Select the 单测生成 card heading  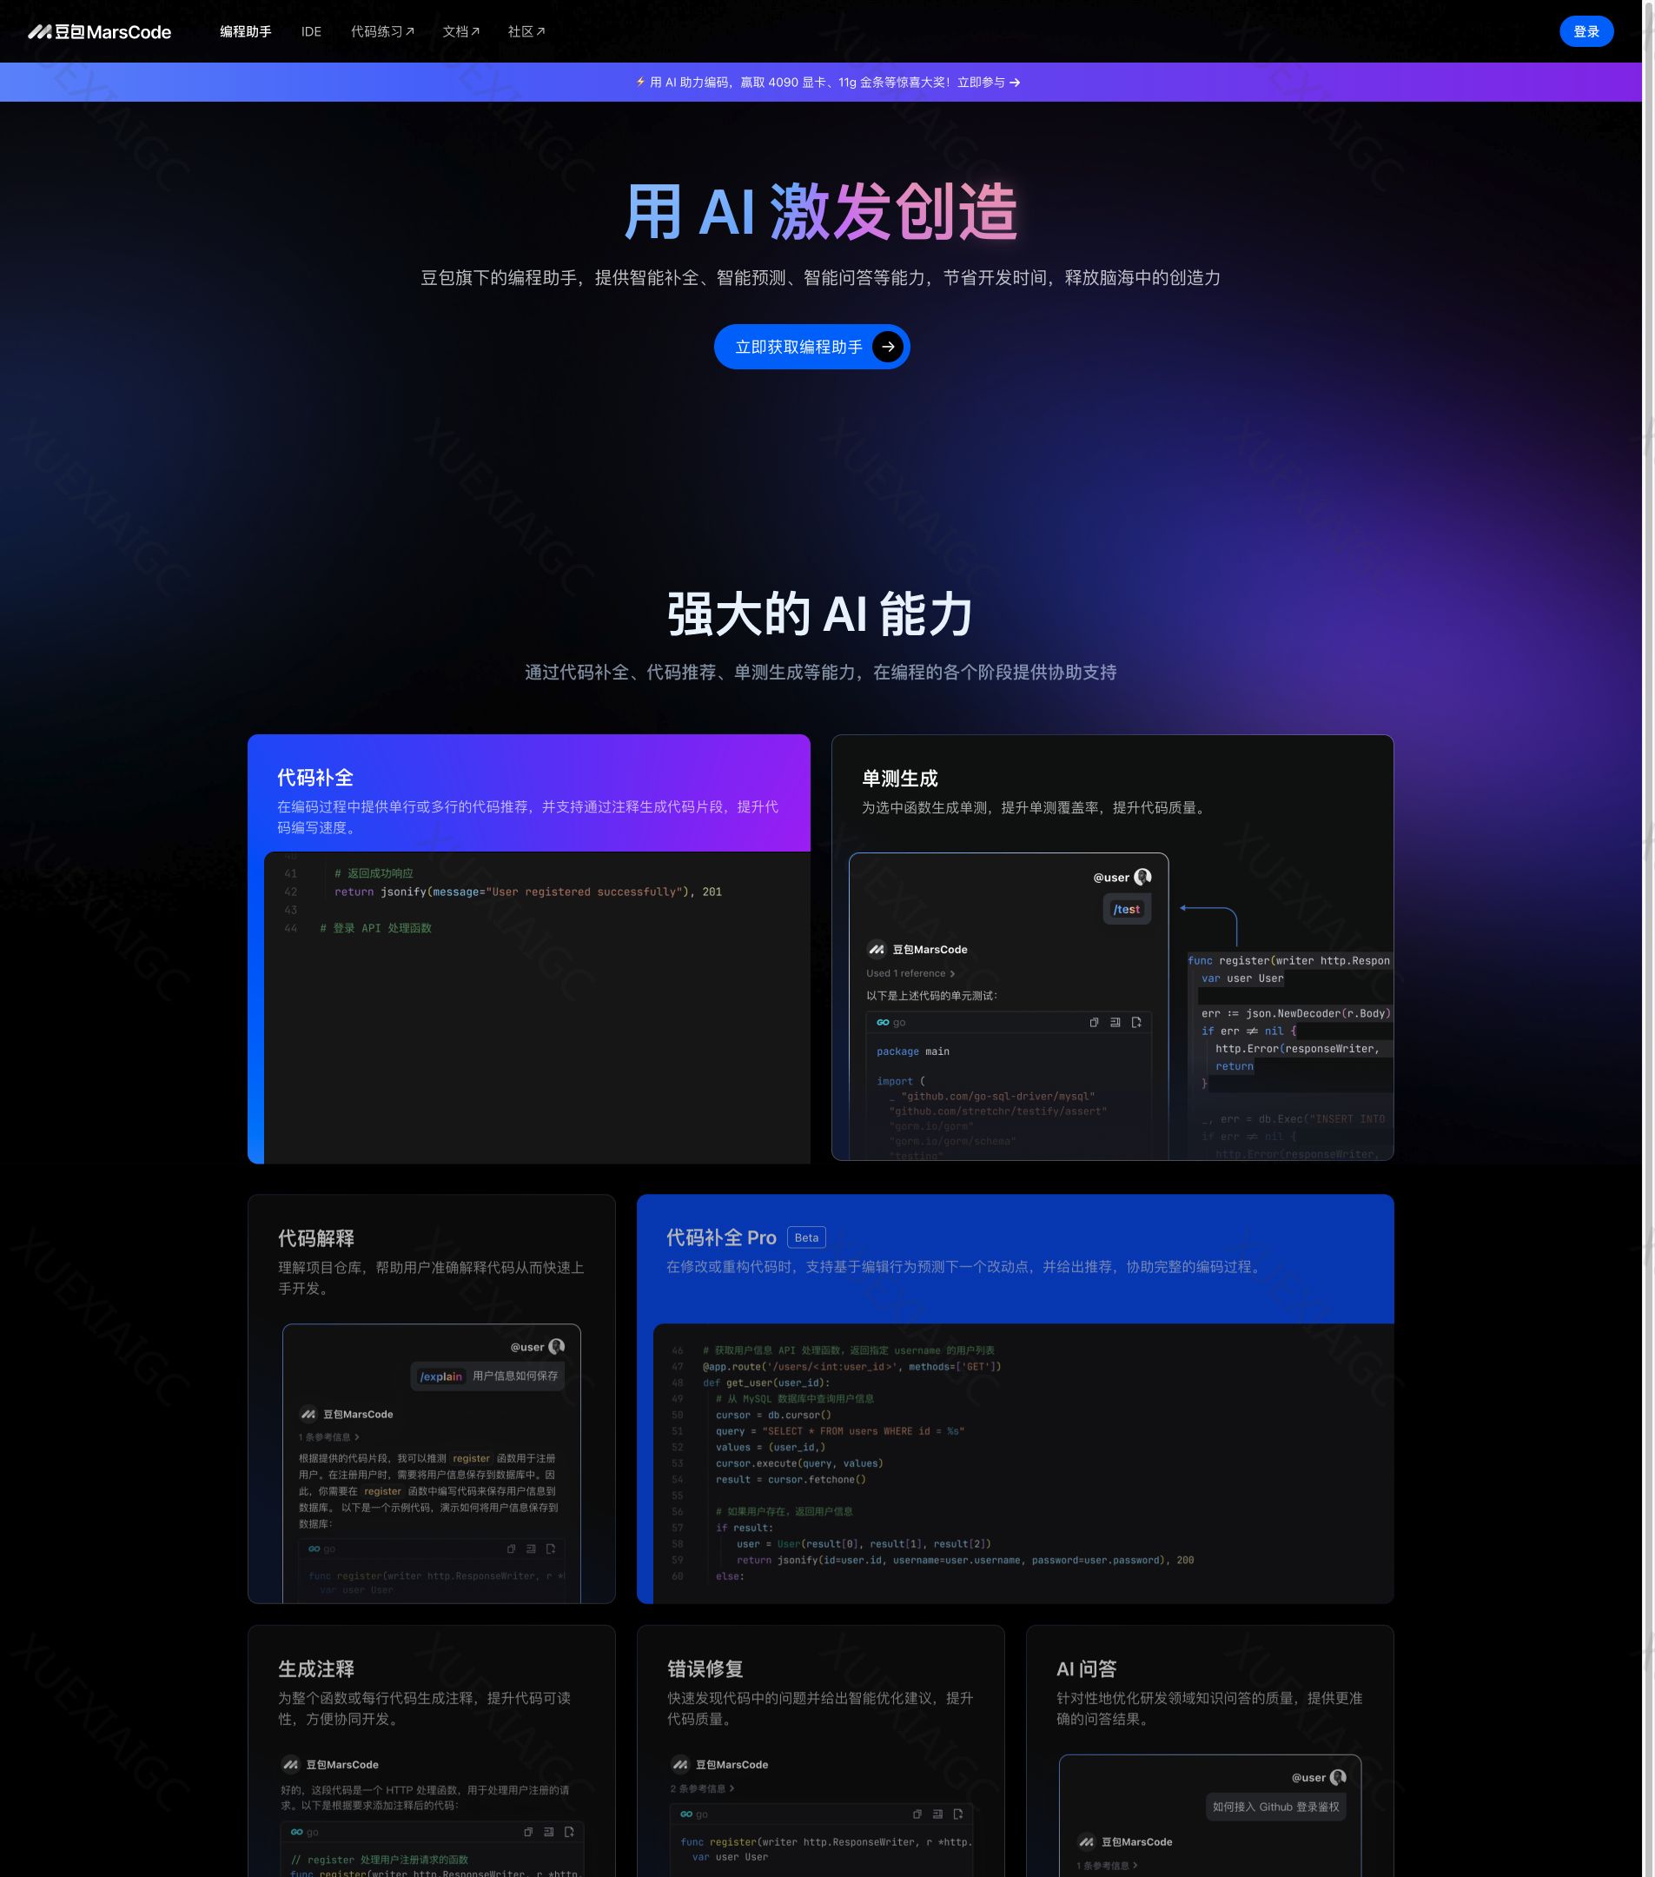coord(899,779)
